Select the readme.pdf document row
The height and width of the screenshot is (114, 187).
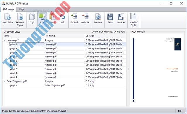pyautogui.click(x=64, y=40)
